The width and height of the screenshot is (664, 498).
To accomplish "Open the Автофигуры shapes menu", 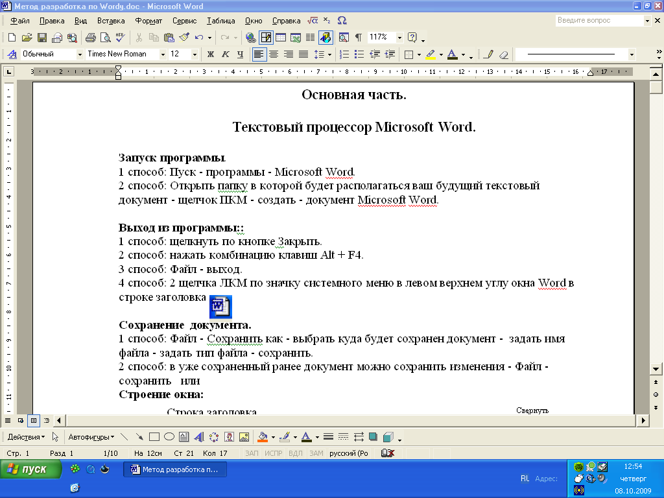I will pos(91,436).
